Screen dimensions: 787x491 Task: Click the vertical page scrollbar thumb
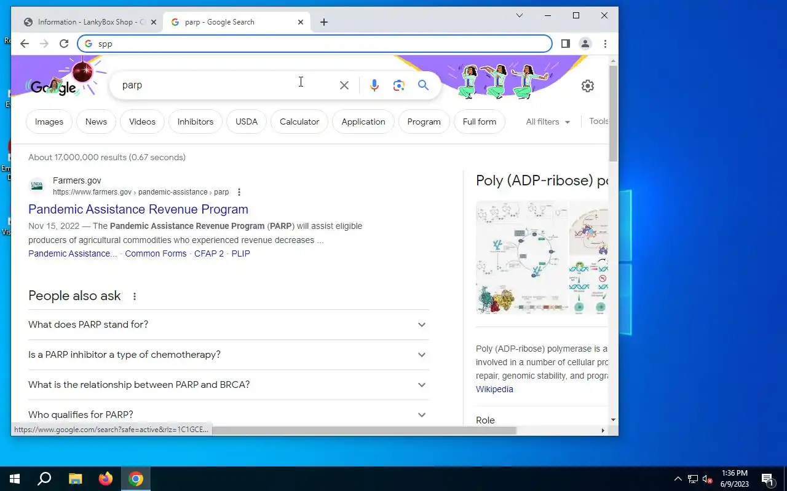click(613, 114)
